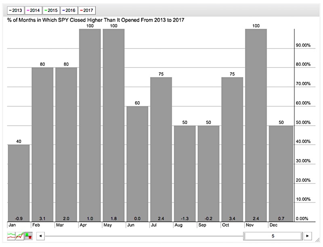Select the July histogram bar
The width and height of the screenshot is (323, 247).
[161, 150]
